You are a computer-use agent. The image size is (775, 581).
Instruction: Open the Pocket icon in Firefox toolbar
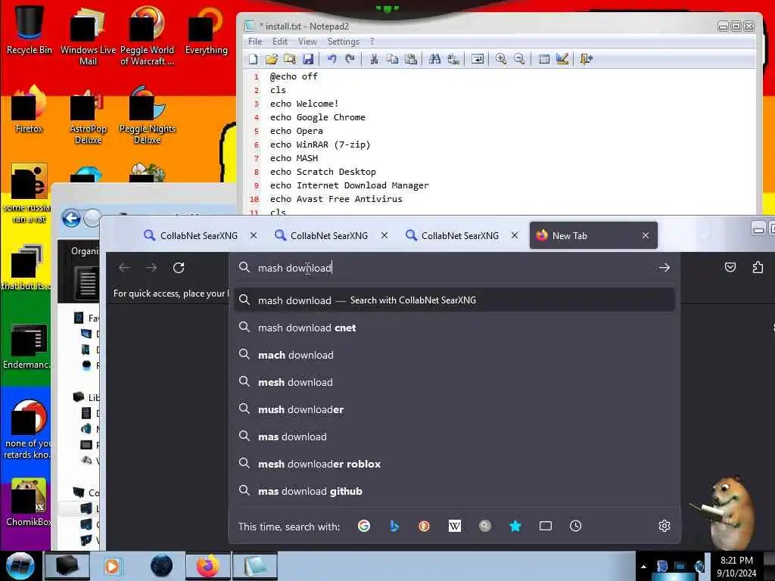tap(730, 267)
